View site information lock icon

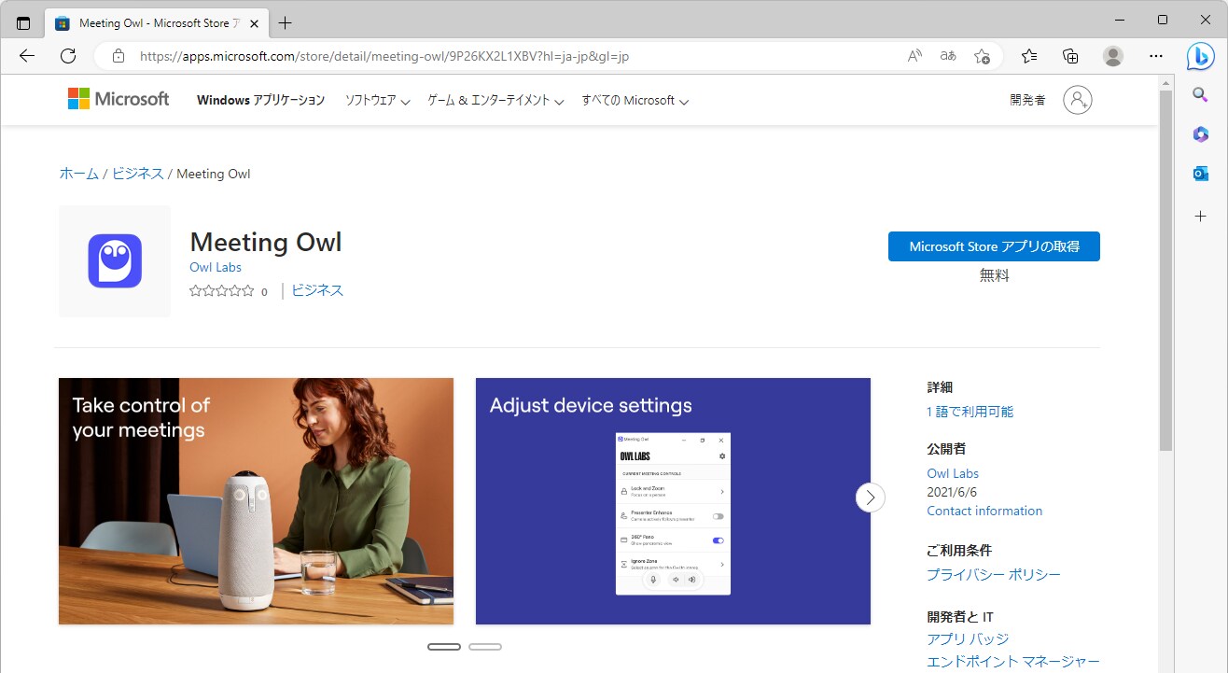(118, 56)
